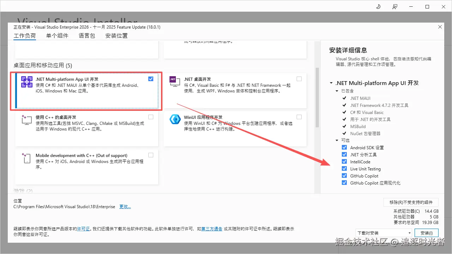
Task: Click the 安装(I) button
Action: click(x=427, y=233)
